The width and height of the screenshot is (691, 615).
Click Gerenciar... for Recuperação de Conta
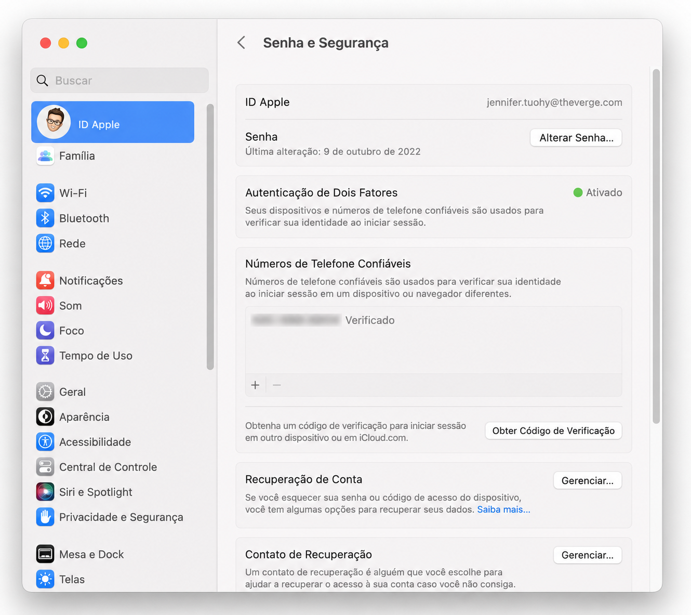tap(588, 481)
